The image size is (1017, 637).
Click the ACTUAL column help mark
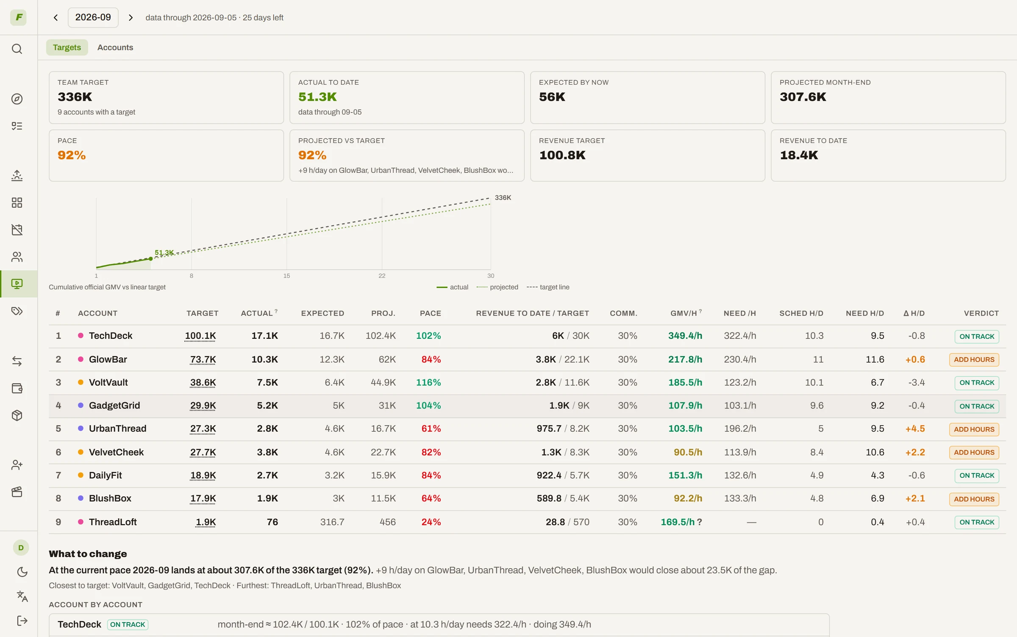tap(276, 311)
